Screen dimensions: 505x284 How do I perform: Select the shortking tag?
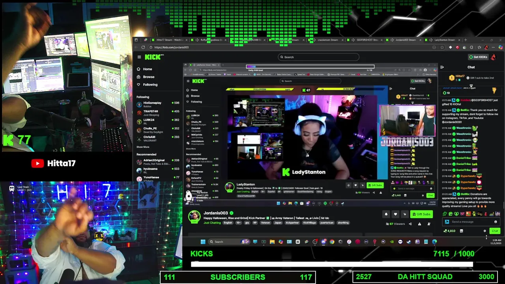coord(343,223)
